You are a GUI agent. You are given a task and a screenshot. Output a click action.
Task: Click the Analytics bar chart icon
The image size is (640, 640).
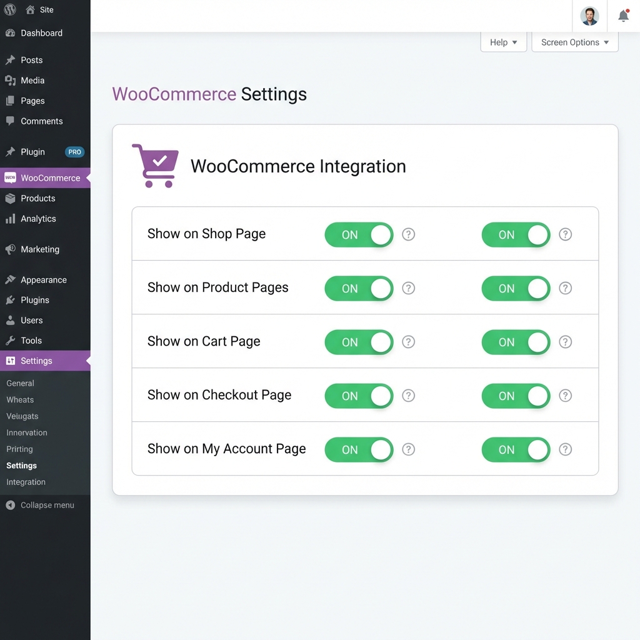pos(10,219)
